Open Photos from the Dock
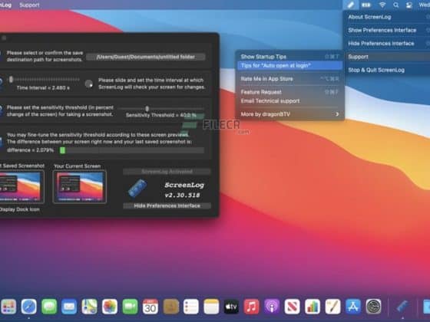Screen dimensions: 430x322 [x=110, y=307]
